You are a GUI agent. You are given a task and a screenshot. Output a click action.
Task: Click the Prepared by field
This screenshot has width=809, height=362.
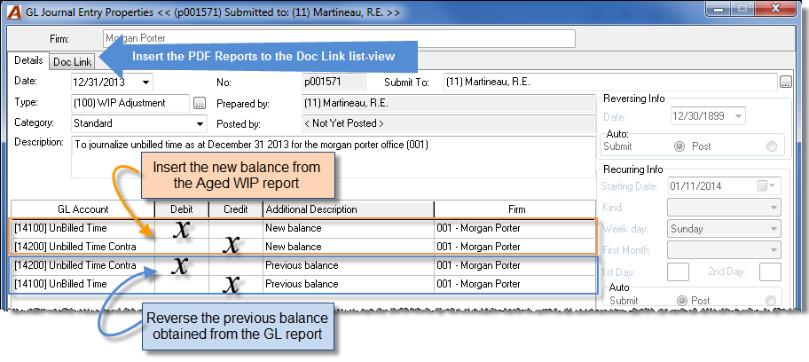click(x=448, y=103)
